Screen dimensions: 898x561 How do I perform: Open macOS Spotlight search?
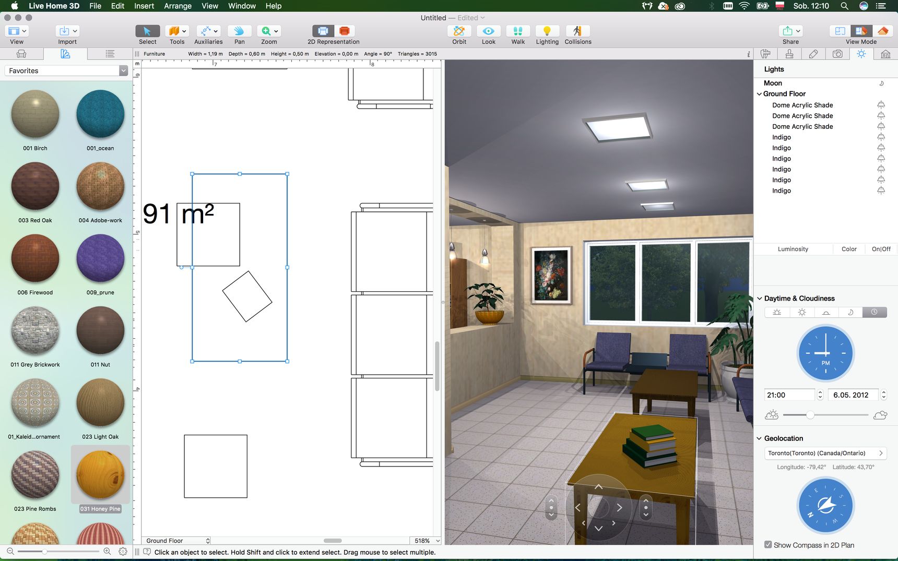844,6
